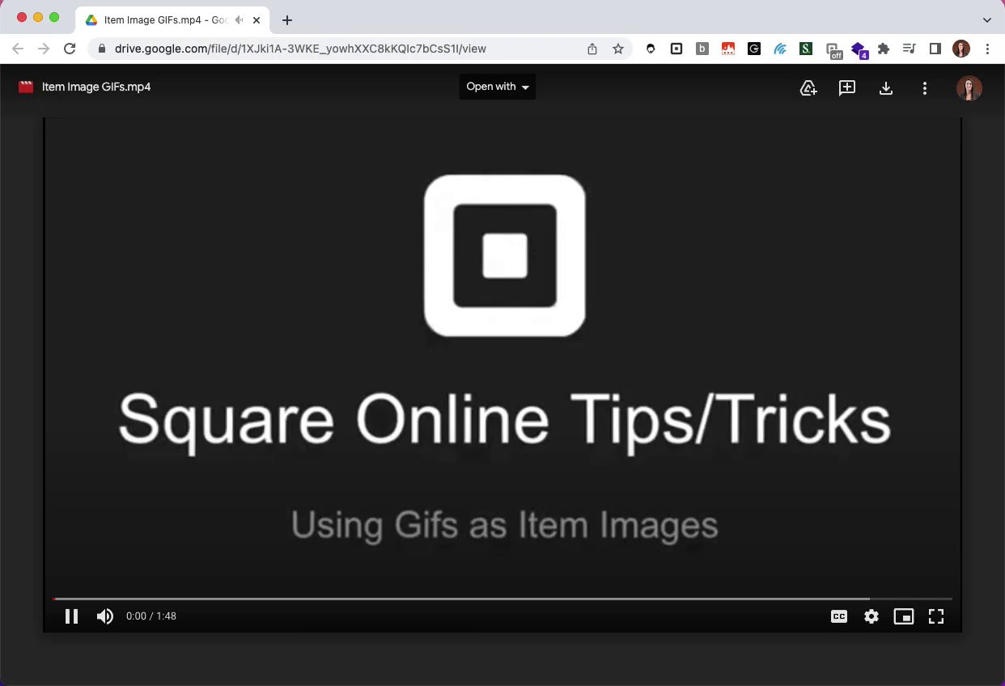Open the Google account avatar in Drive viewer

coord(969,88)
